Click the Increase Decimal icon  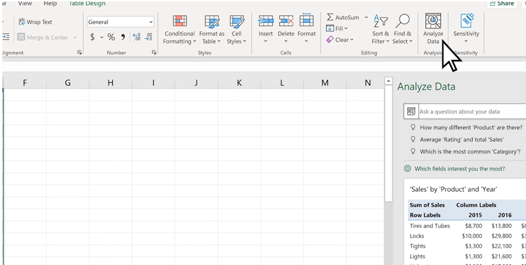[137, 37]
